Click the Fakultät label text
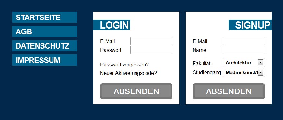This screenshot has height=120, width=283. tap(201, 64)
